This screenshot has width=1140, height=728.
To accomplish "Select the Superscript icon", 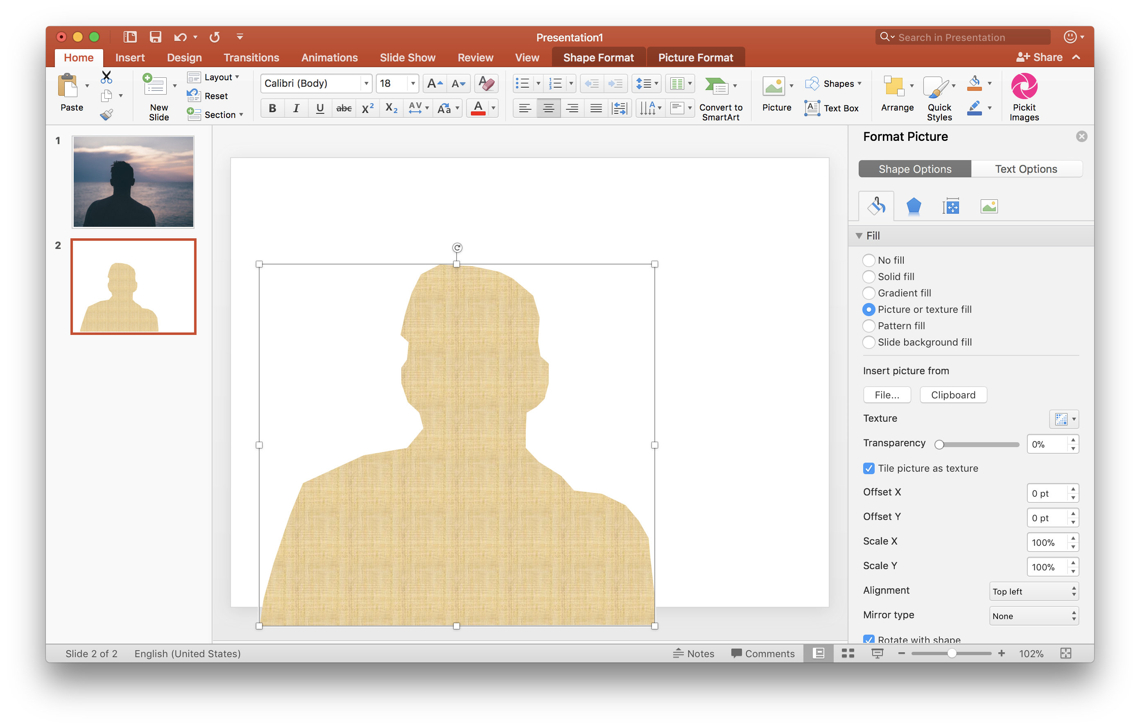I will tap(367, 108).
